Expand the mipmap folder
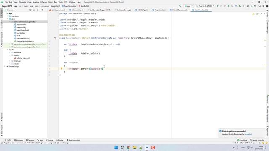 pyautogui.click(x=10, y=61)
